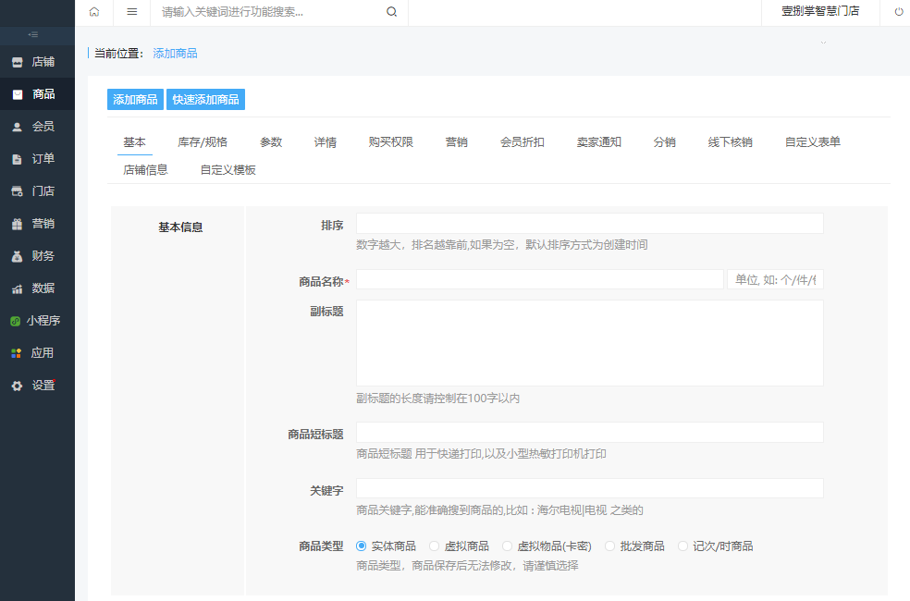Click the 财务 money bag icon

tap(18, 256)
